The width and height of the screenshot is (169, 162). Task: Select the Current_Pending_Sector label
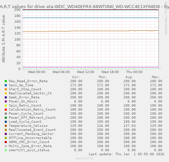31,134
